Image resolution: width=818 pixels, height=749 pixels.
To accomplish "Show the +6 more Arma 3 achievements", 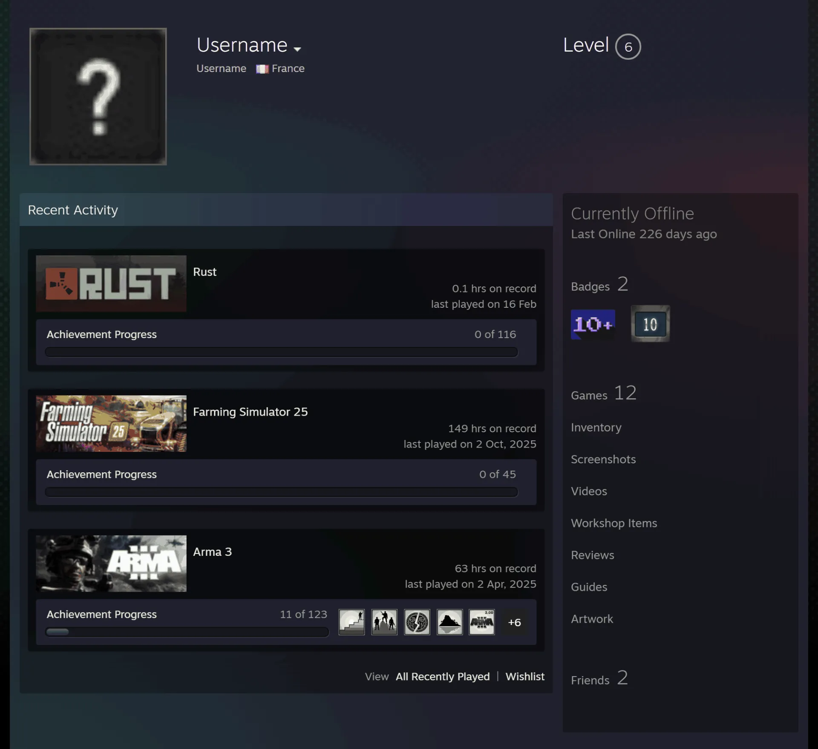I will coord(514,622).
